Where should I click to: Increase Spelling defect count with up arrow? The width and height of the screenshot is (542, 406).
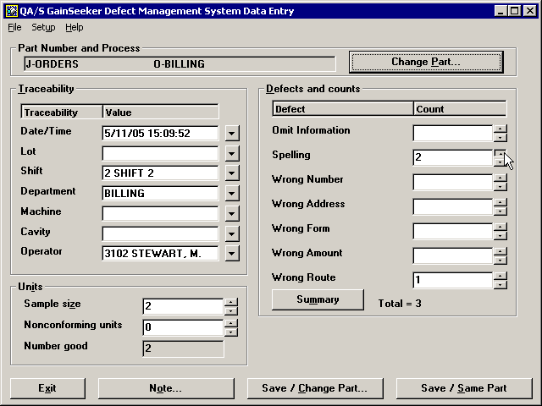[x=501, y=153]
